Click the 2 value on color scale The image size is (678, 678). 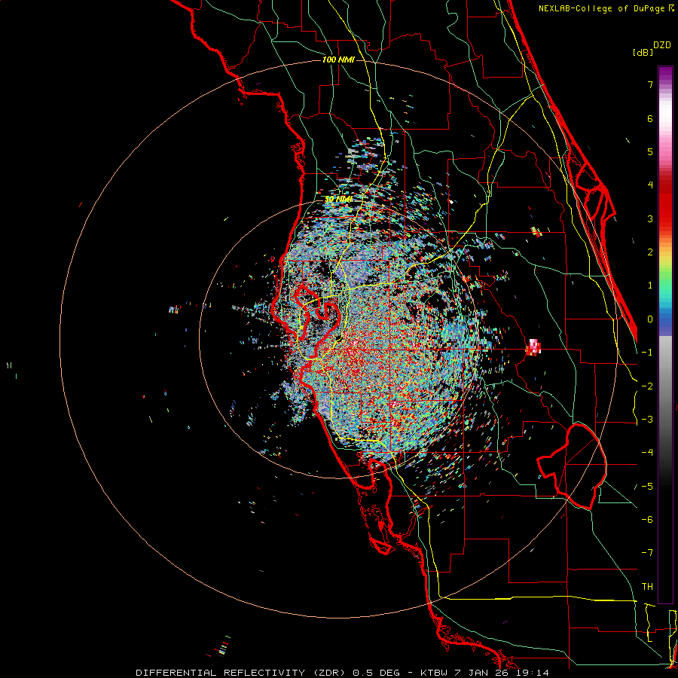pyautogui.click(x=650, y=252)
